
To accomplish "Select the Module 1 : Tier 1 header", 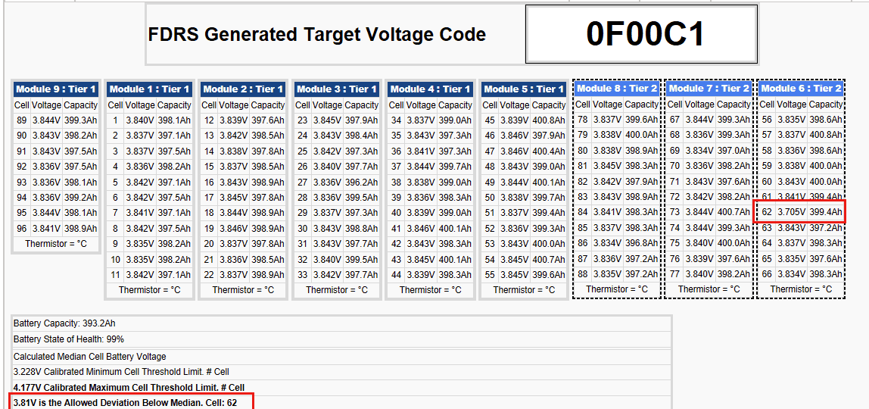I will pos(149,89).
